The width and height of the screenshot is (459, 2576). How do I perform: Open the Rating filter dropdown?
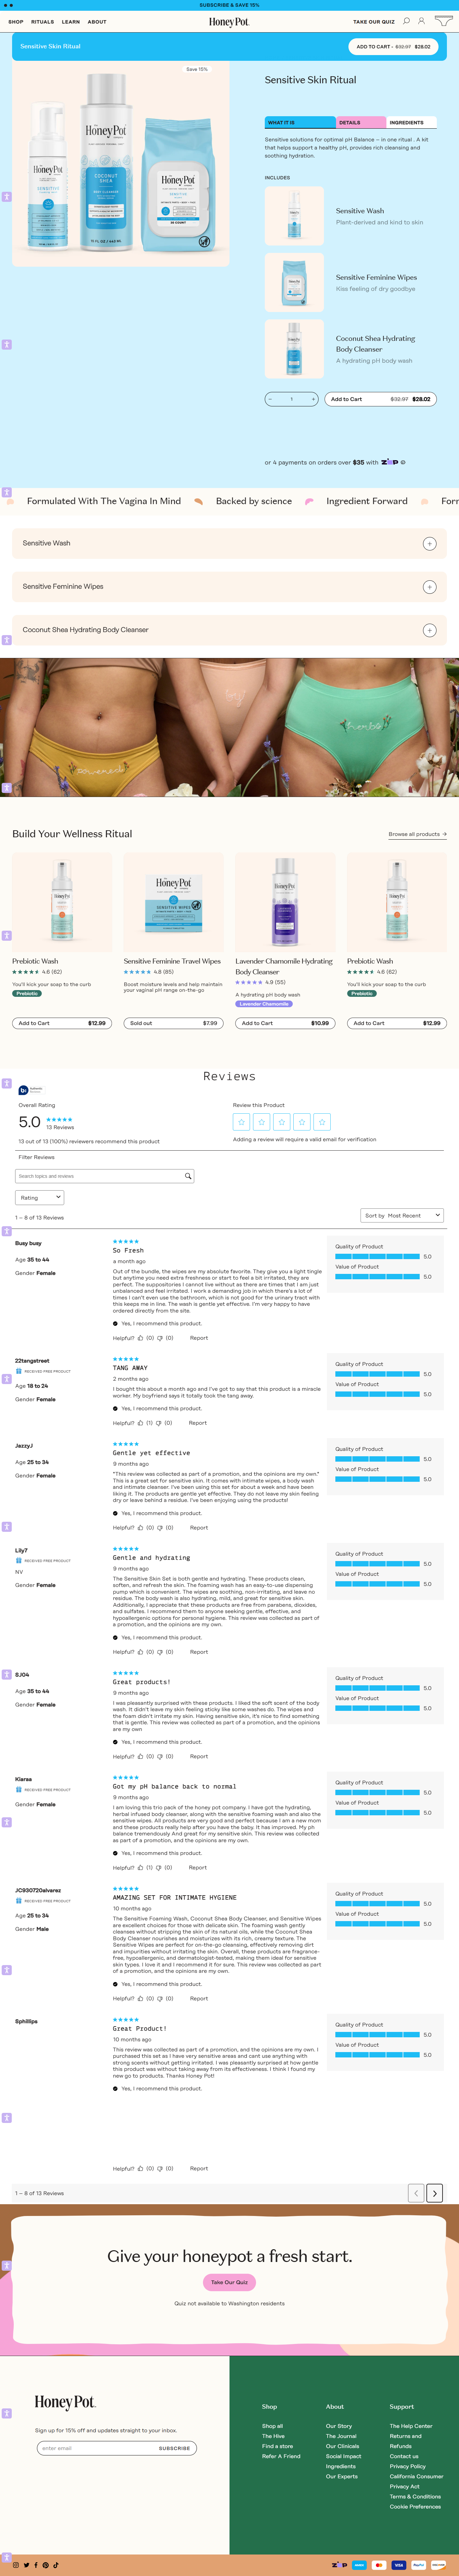point(40,1197)
